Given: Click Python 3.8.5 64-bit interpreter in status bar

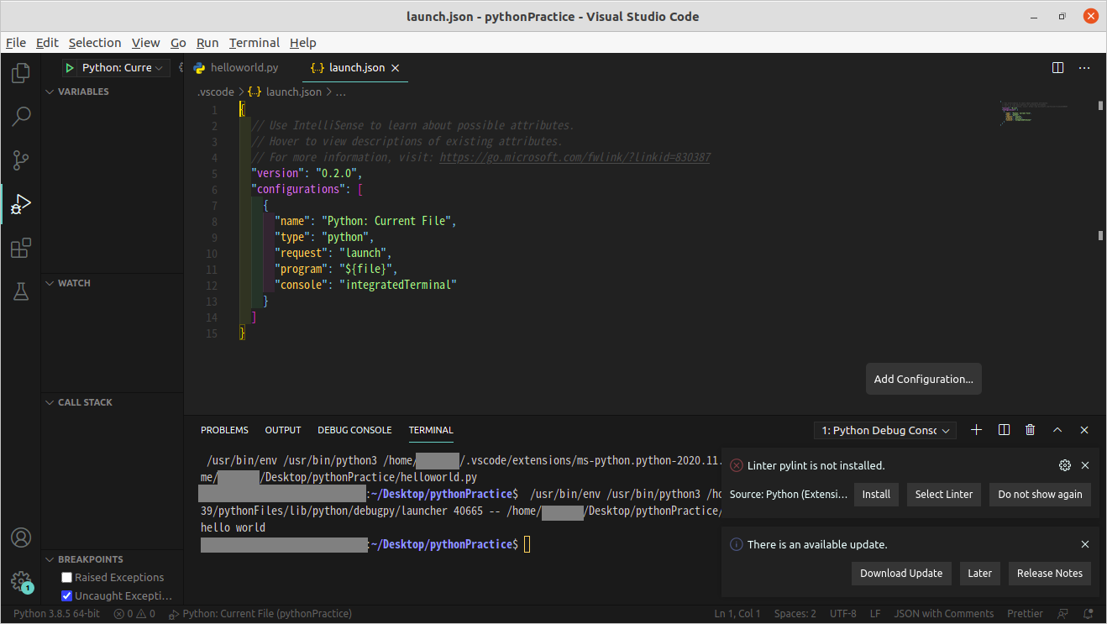Looking at the screenshot, I should [56, 614].
